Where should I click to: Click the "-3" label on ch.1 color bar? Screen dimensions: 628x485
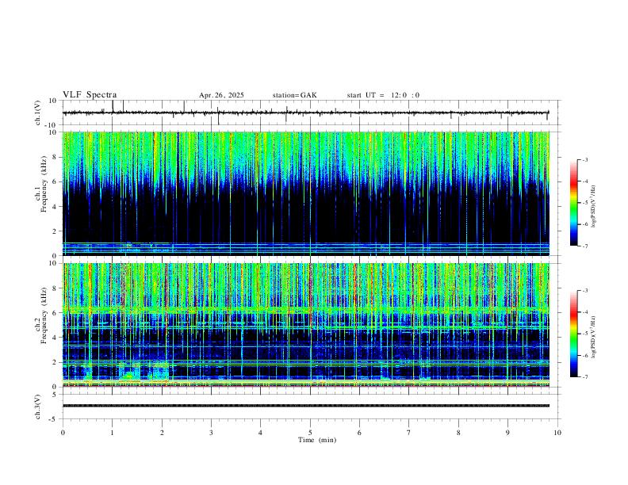(584, 159)
